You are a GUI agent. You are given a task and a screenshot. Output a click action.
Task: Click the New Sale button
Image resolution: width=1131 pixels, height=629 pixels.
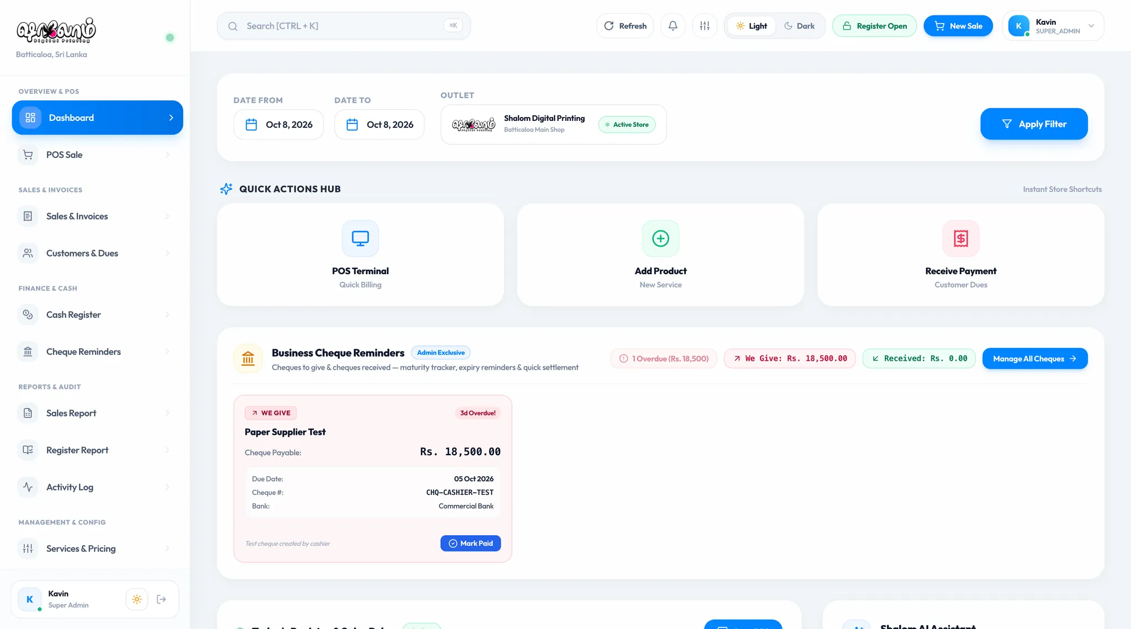click(x=958, y=26)
